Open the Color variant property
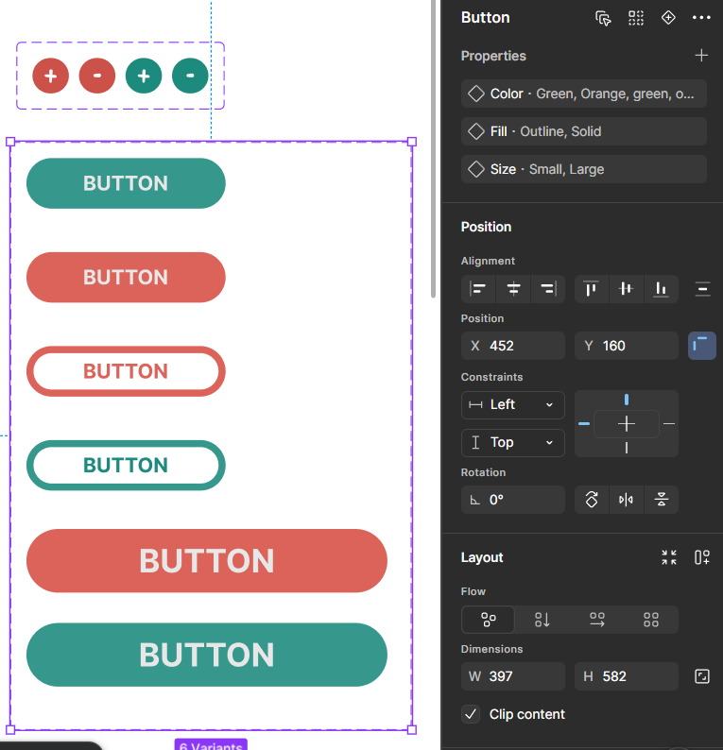 pos(584,94)
